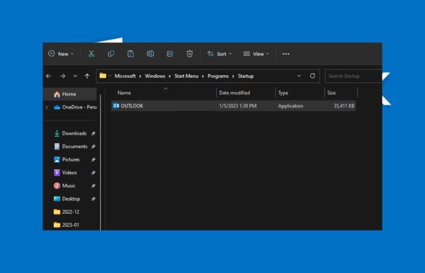This screenshot has height=273, width=425.
Task: Click the folder icon in address bar
Action: (x=103, y=76)
